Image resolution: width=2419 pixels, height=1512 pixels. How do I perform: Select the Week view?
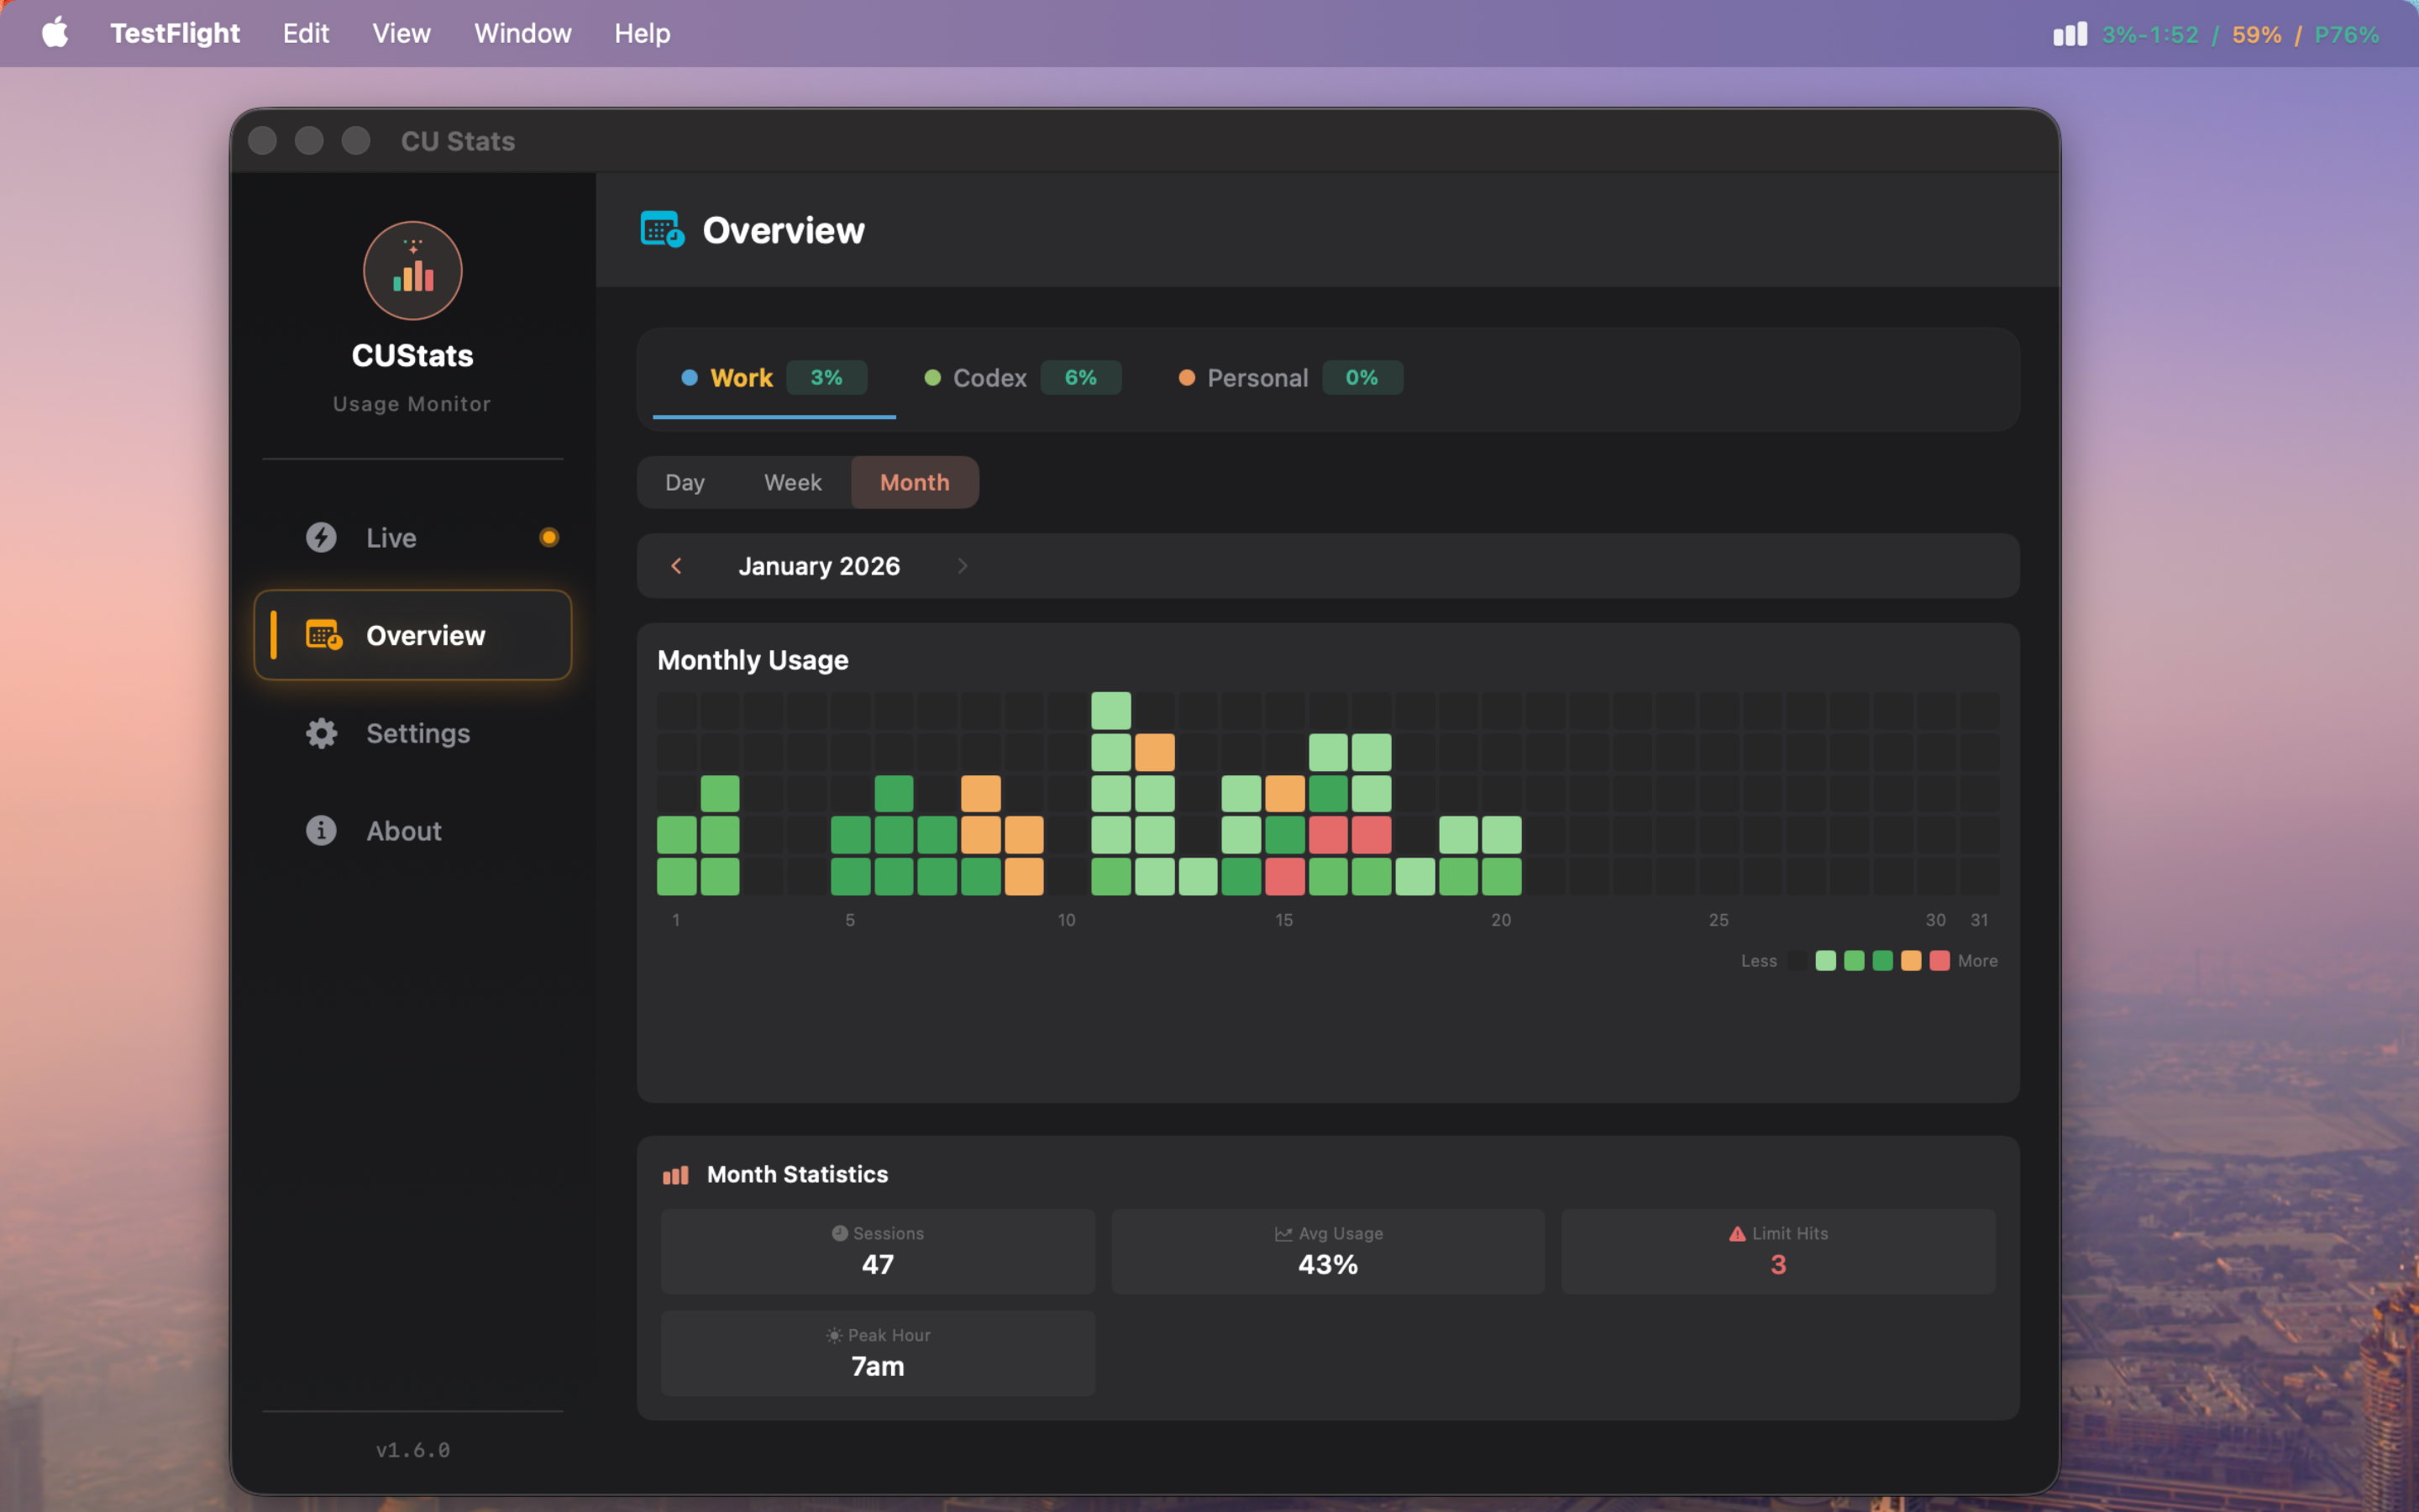[792, 482]
